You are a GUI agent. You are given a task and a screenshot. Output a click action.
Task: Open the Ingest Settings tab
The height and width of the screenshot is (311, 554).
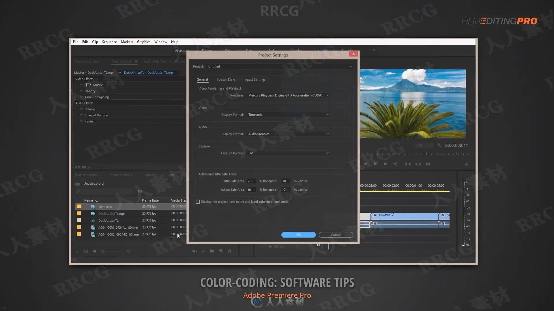coord(254,79)
